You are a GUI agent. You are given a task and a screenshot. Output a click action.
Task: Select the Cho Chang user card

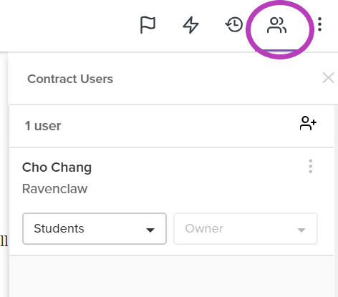pyautogui.click(x=171, y=202)
